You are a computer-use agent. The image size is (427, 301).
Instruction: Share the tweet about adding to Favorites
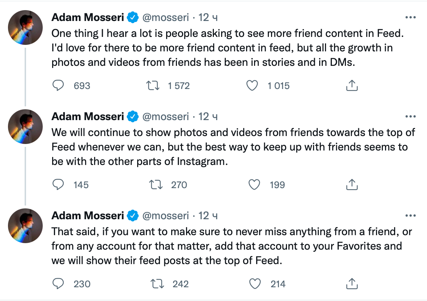pyautogui.click(x=352, y=284)
